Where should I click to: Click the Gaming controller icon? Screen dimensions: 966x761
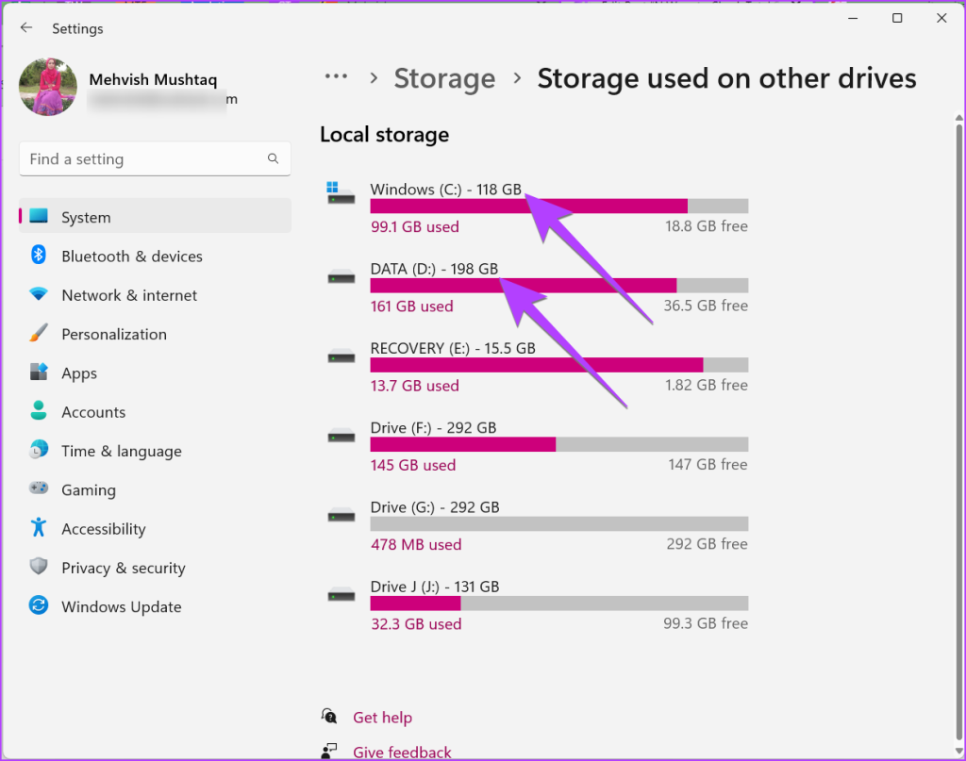tap(39, 489)
